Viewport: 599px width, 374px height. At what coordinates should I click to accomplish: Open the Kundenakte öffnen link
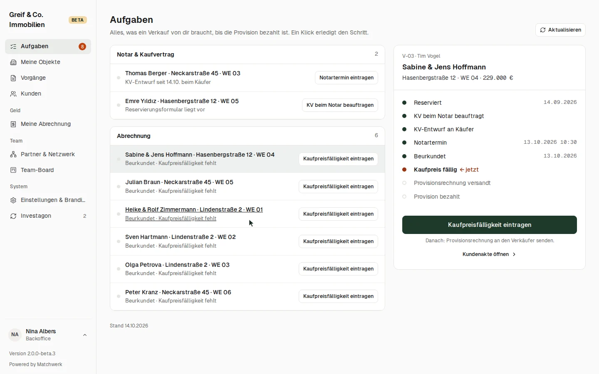(489, 254)
